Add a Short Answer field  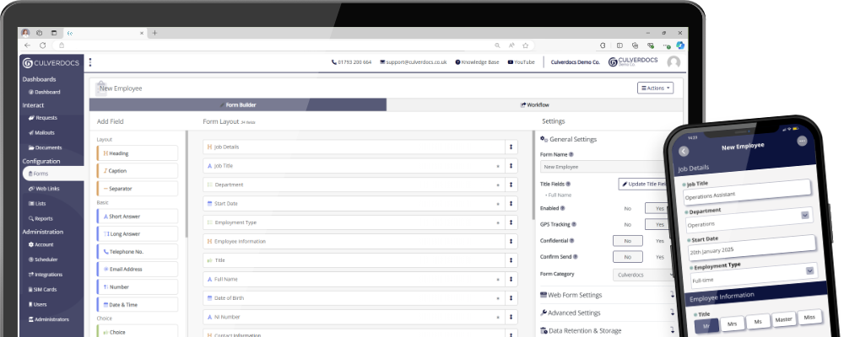[x=138, y=217]
